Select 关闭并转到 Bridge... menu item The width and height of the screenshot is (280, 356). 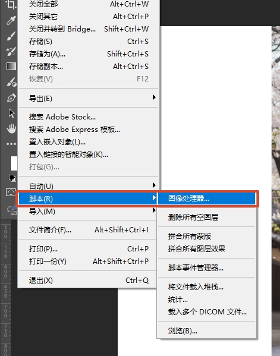89,29
